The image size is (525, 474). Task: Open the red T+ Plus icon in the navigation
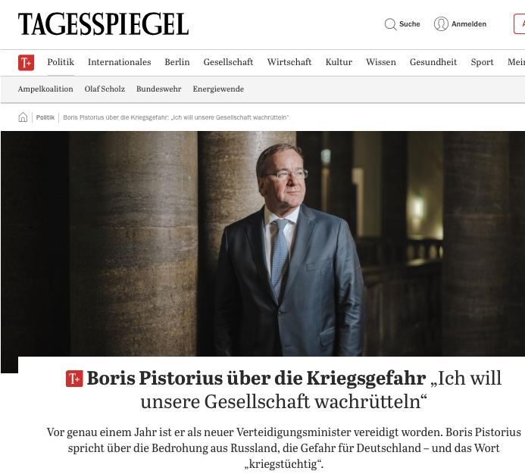coord(26,63)
